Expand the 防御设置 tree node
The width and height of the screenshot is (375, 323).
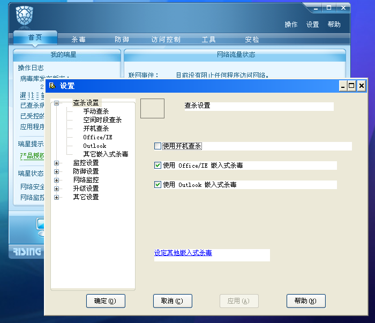point(56,171)
